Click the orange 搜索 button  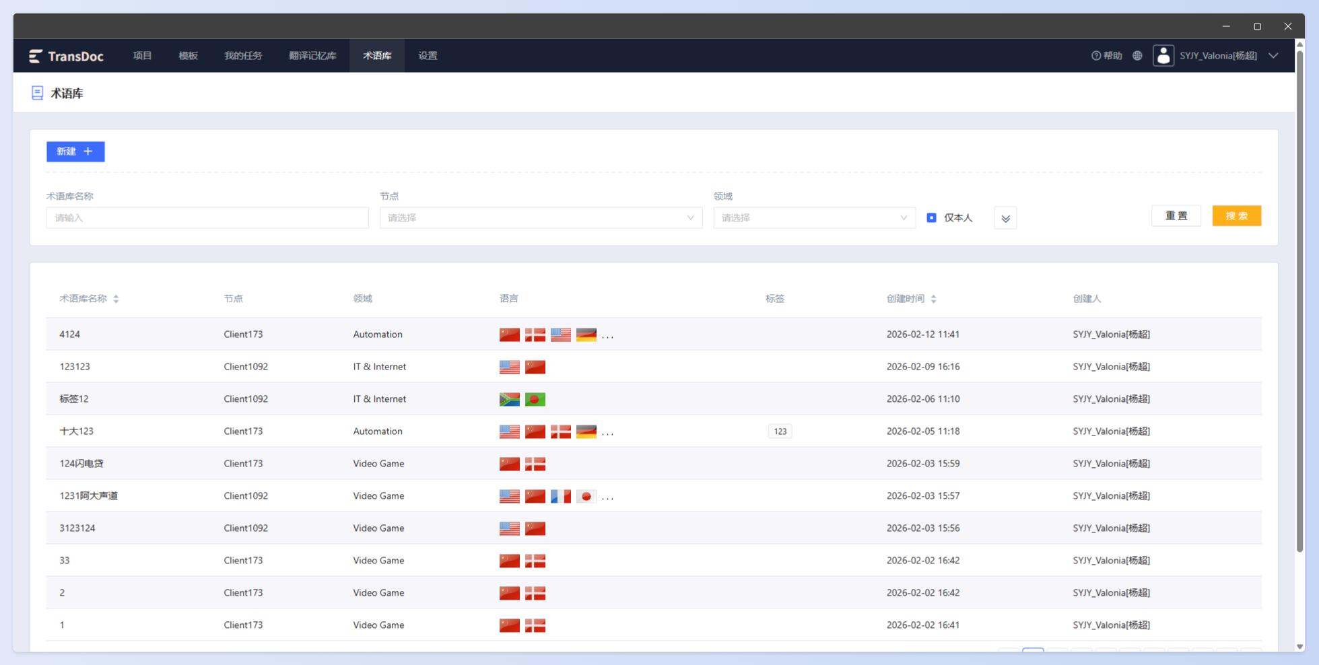click(x=1237, y=215)
